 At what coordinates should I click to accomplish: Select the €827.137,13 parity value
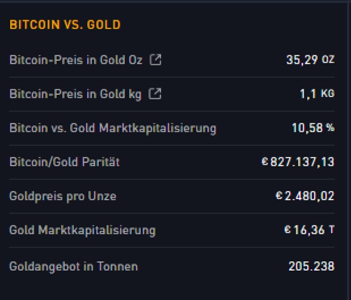pyautogui.click(x=298, y=162)
